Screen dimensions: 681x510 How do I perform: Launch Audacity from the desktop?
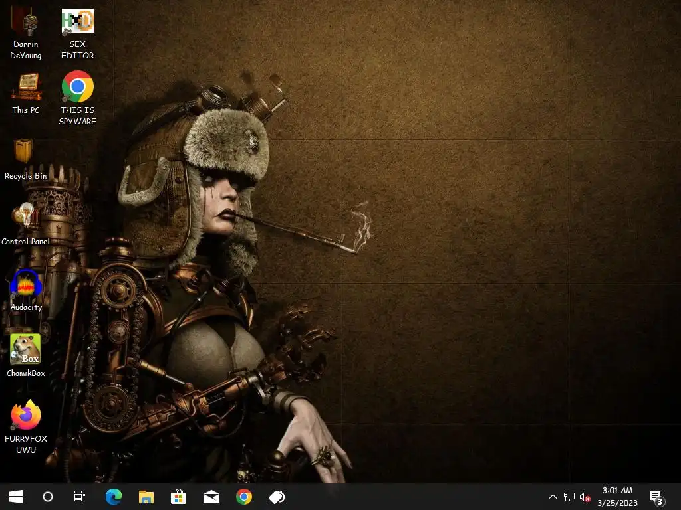[26, 291]
